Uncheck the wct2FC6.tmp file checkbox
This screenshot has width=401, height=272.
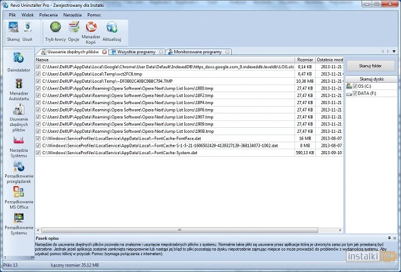click(39, 74)
